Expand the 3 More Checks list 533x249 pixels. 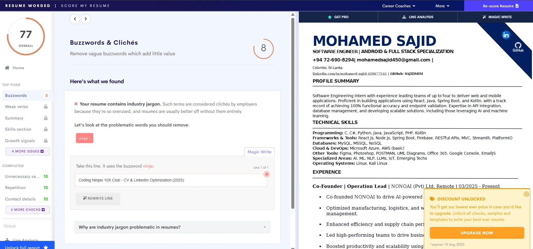click(x=28, y=210)
